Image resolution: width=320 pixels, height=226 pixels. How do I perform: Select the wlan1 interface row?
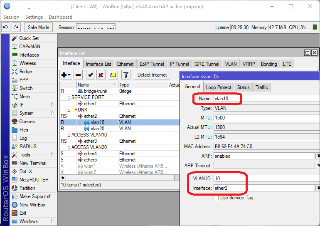(120, 166)
